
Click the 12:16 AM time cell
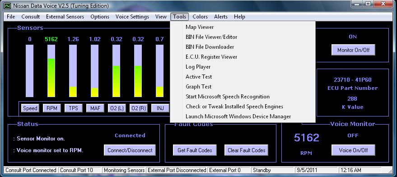[x=360, y=170]
